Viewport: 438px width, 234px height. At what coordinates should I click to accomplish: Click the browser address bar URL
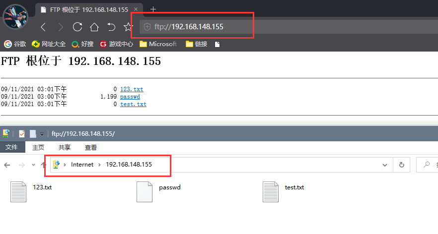click(x=189, y=27)
